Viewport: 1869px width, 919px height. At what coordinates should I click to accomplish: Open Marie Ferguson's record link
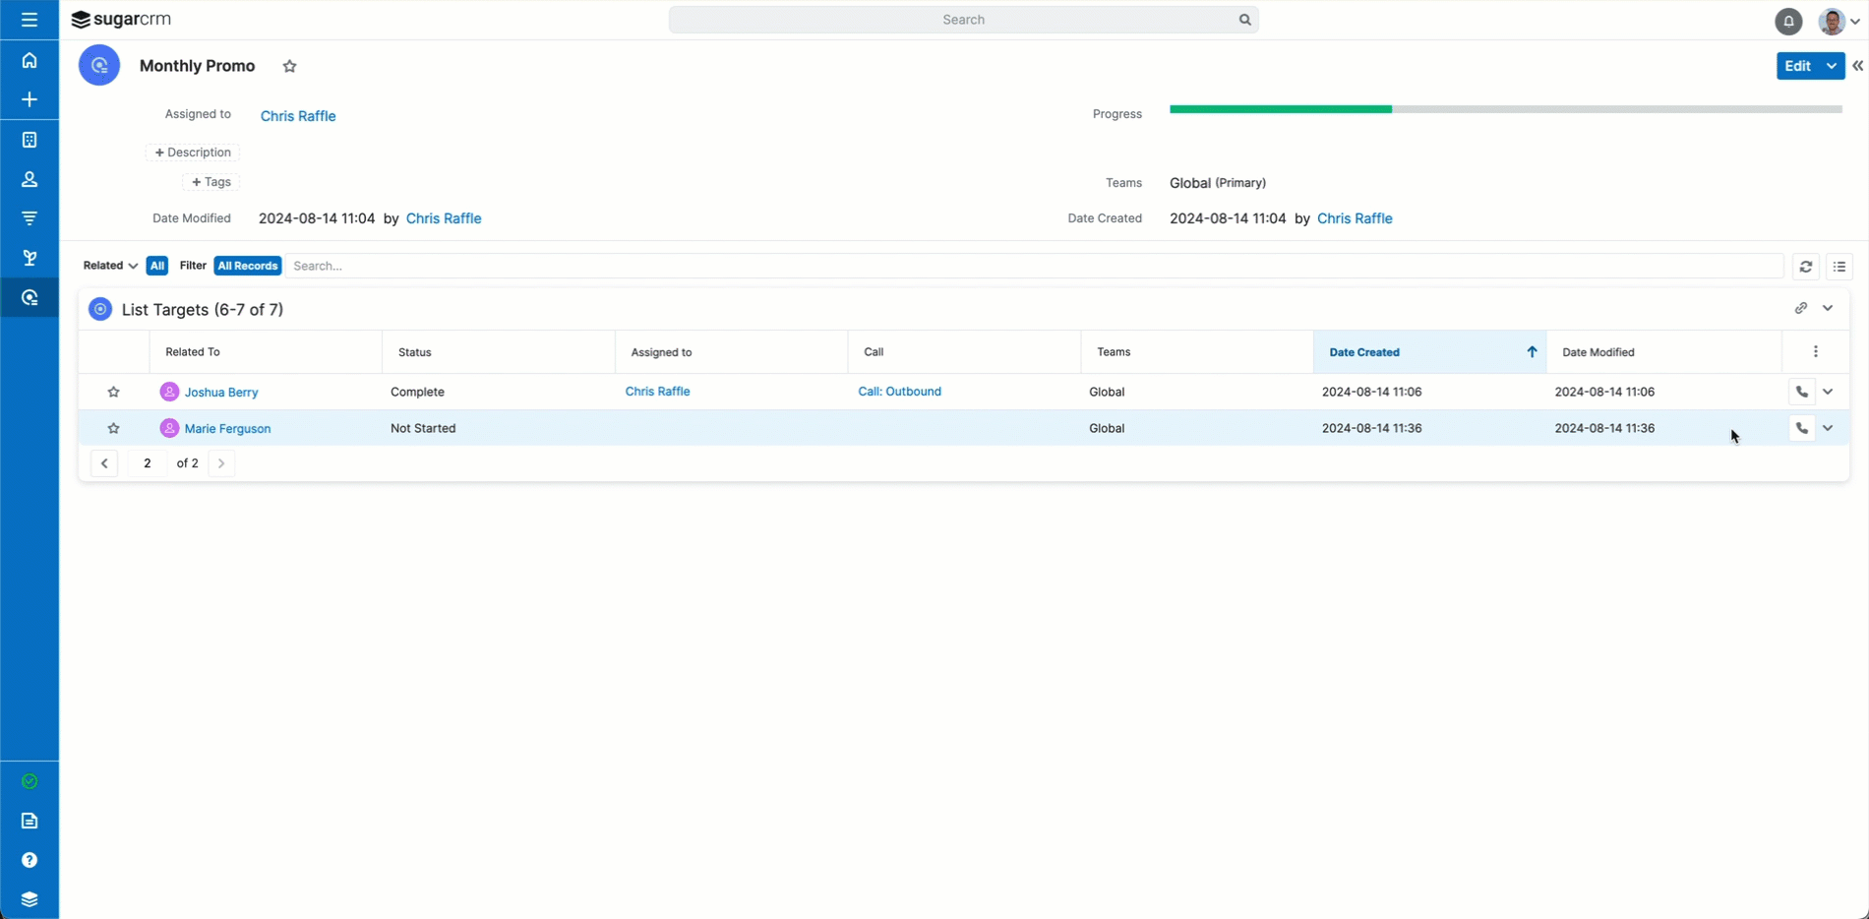[227, 428]
